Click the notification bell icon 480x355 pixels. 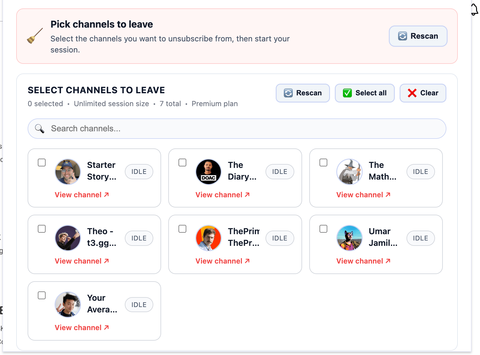coord(474,10)
